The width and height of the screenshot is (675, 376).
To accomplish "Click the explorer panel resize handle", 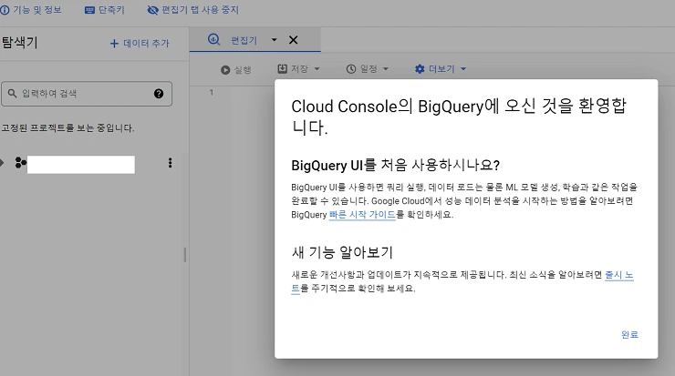I will 185,255.
